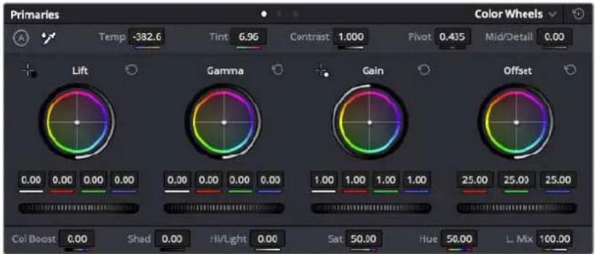Reset the Lift color wheel

point(131,70)
